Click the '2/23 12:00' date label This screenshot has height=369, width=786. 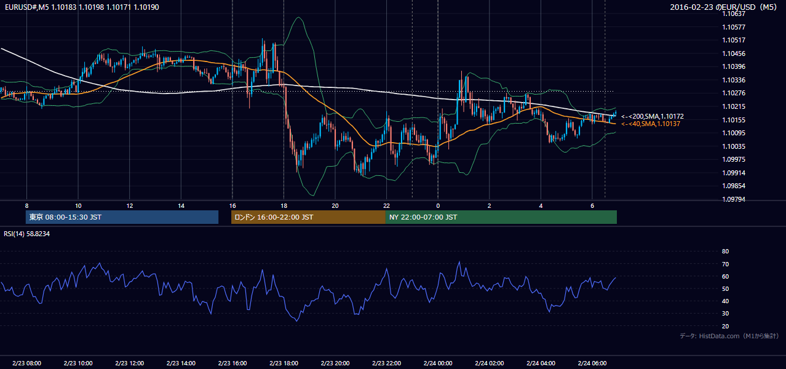129,363
